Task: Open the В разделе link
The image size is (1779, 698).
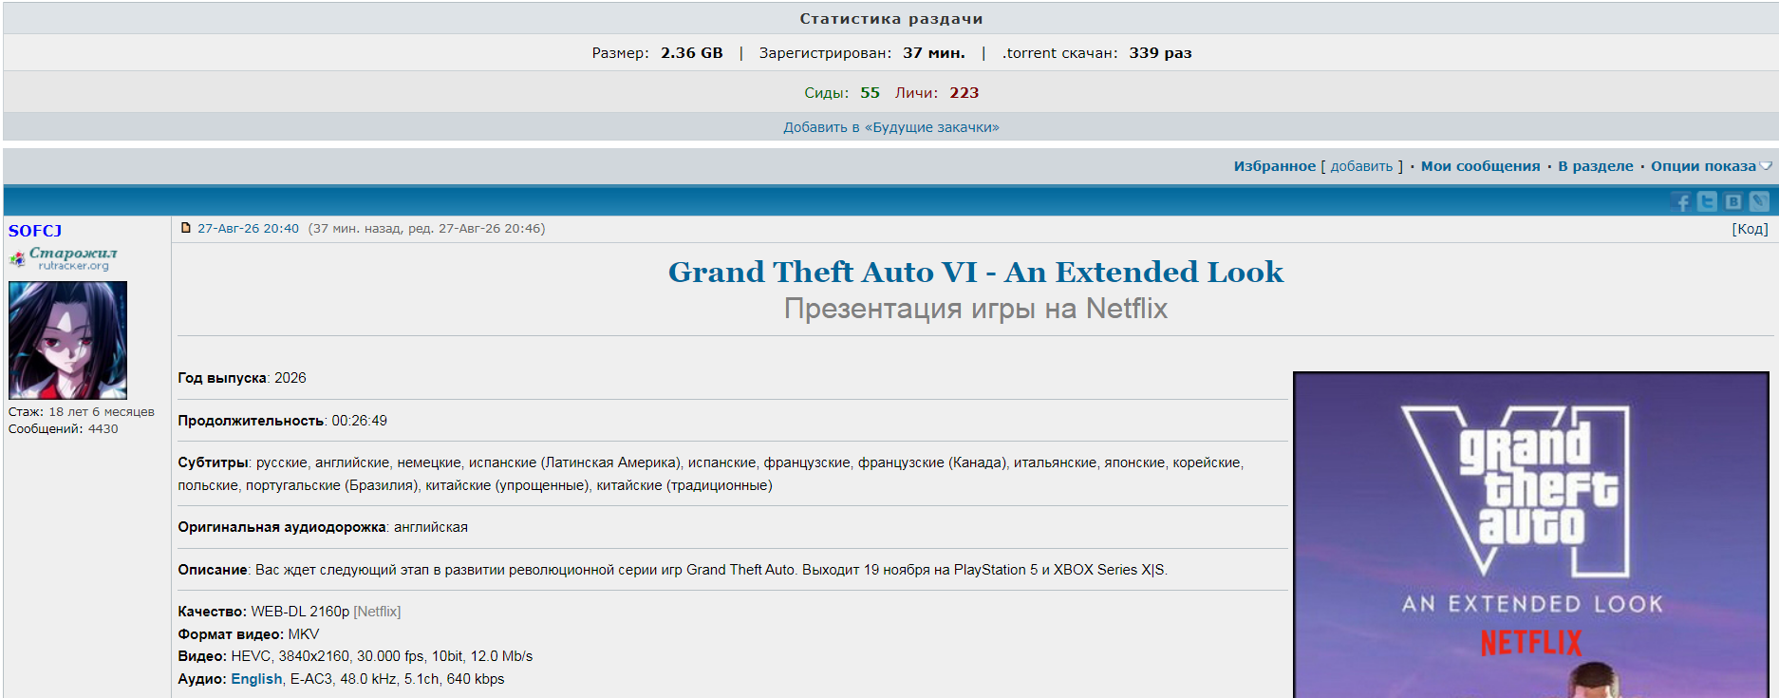Action: (x=1595, y=166)
